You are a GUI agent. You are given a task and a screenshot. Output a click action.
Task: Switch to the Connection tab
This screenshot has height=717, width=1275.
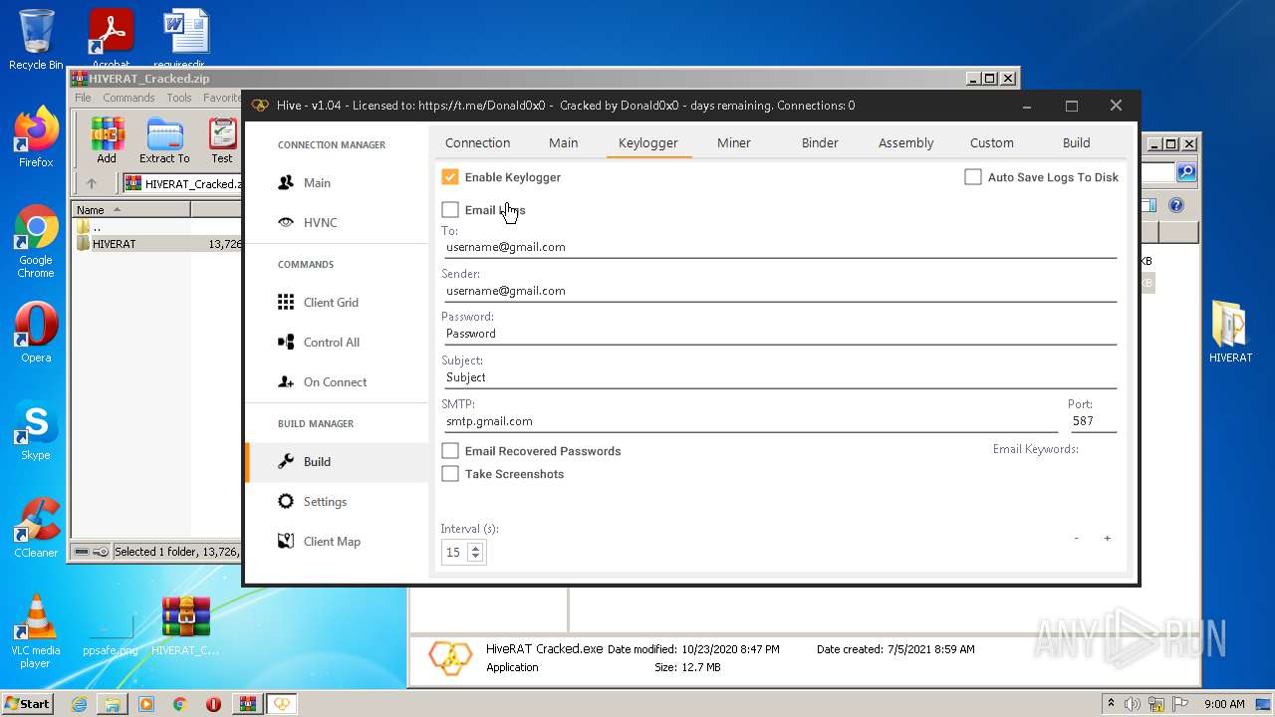(x=478, y=143)
